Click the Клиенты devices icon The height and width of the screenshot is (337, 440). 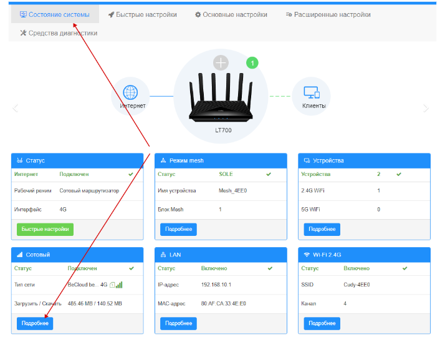click(312, 92)
